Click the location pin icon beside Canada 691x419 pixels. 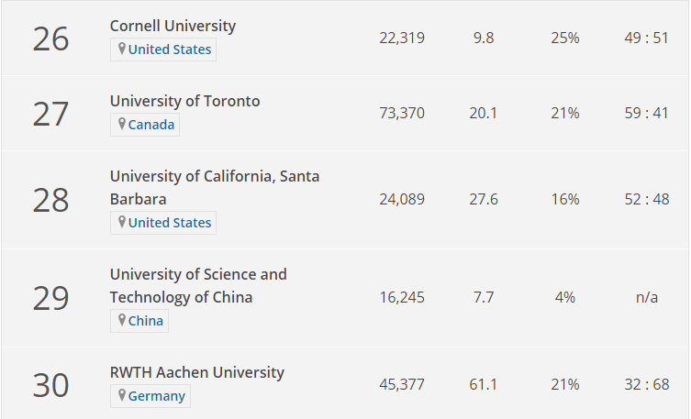(122, 124)
